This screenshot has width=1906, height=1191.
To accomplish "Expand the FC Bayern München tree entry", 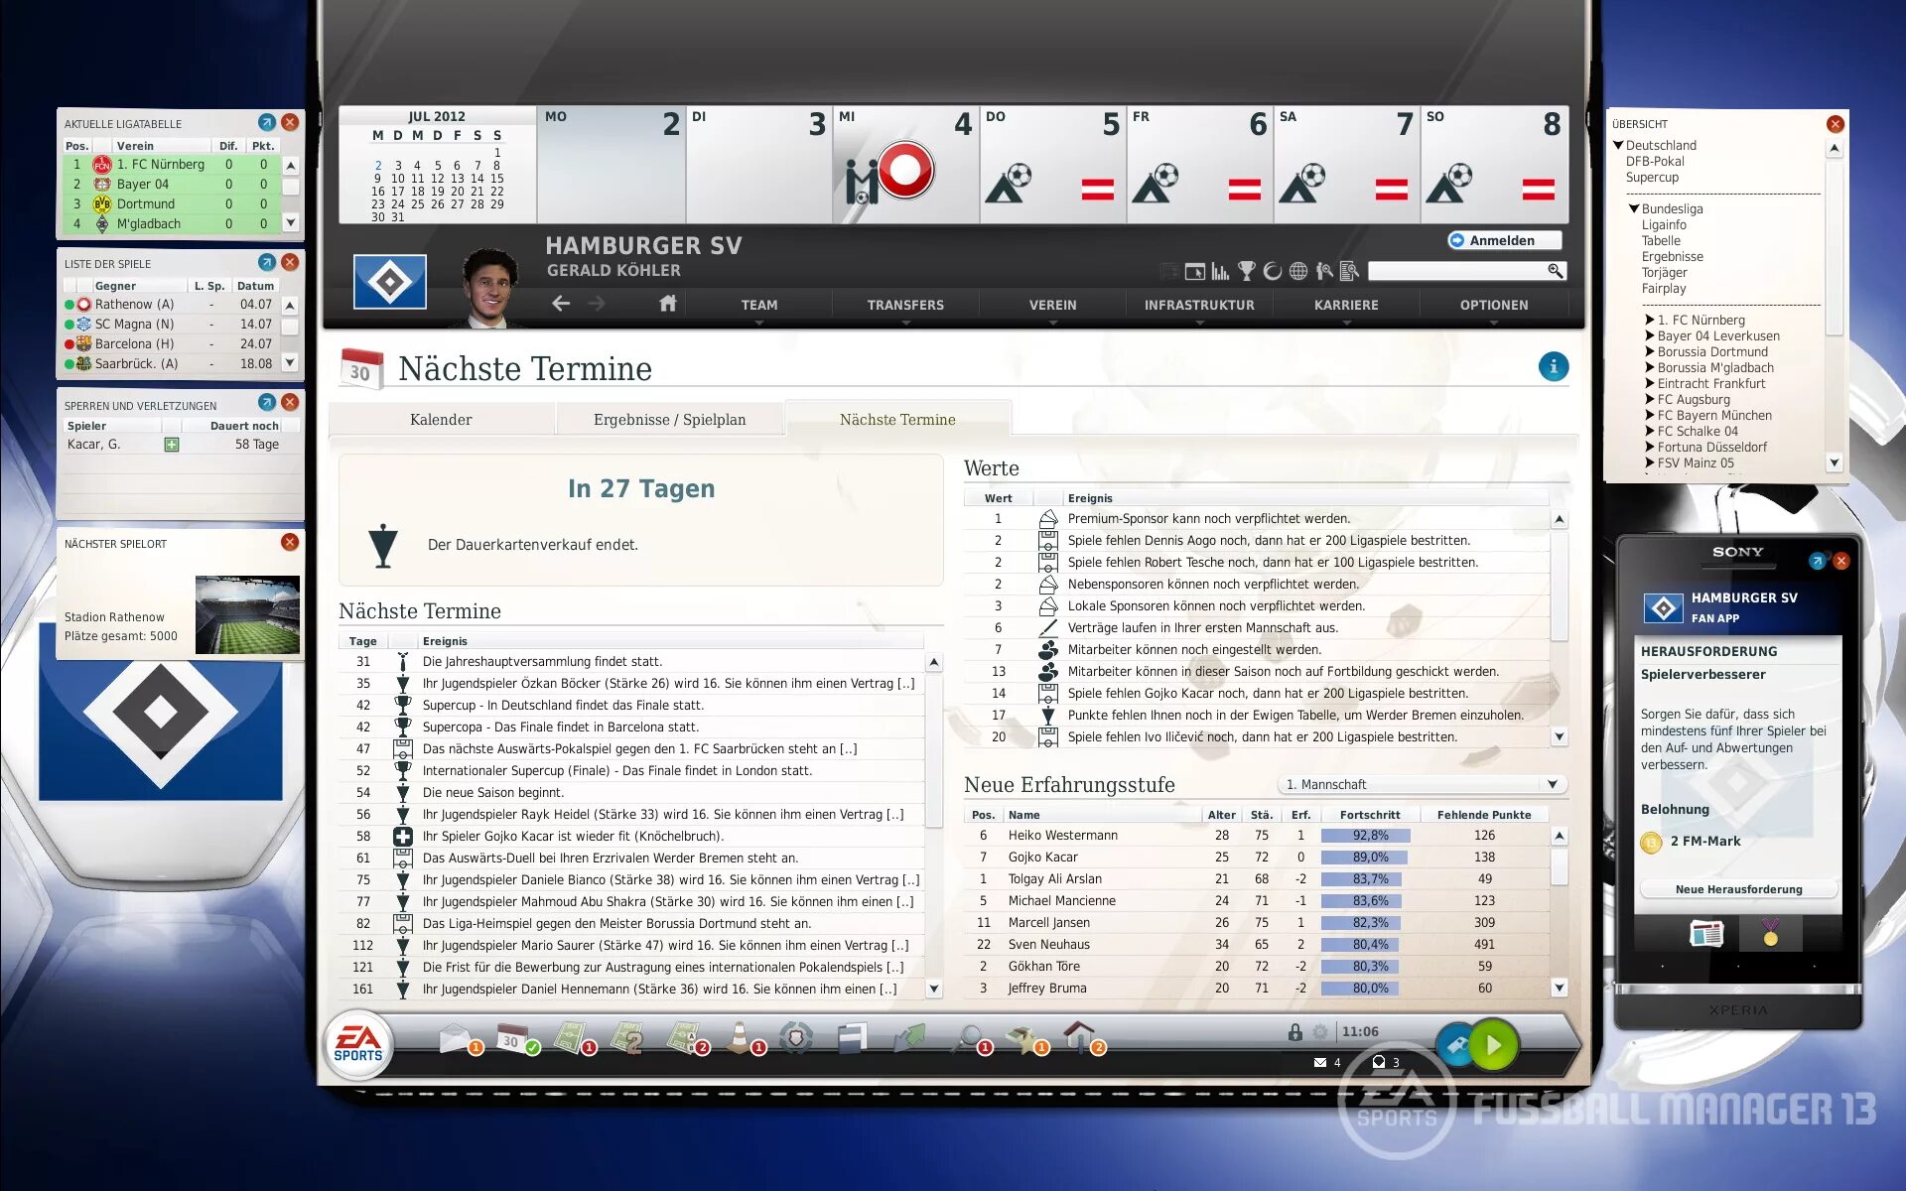I will pos(1649,415).
